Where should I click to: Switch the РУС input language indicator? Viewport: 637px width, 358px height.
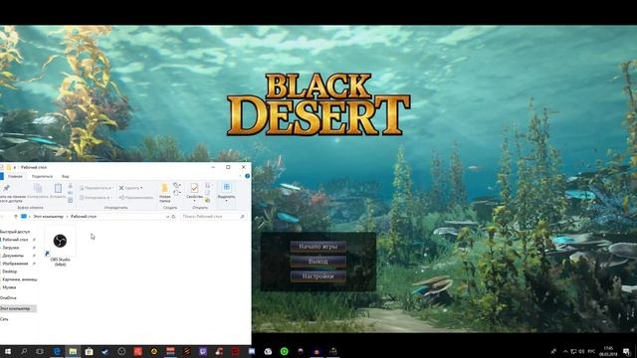pos(591,351)
